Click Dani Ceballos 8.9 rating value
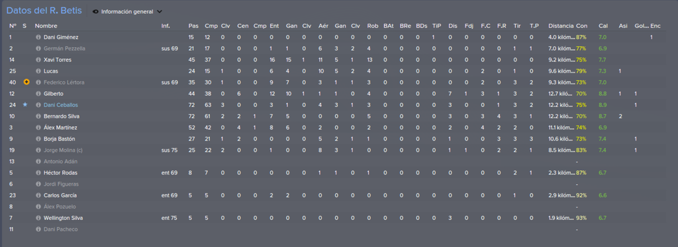Viewport: 678px width, 247px height. click(x=603, y=105)
